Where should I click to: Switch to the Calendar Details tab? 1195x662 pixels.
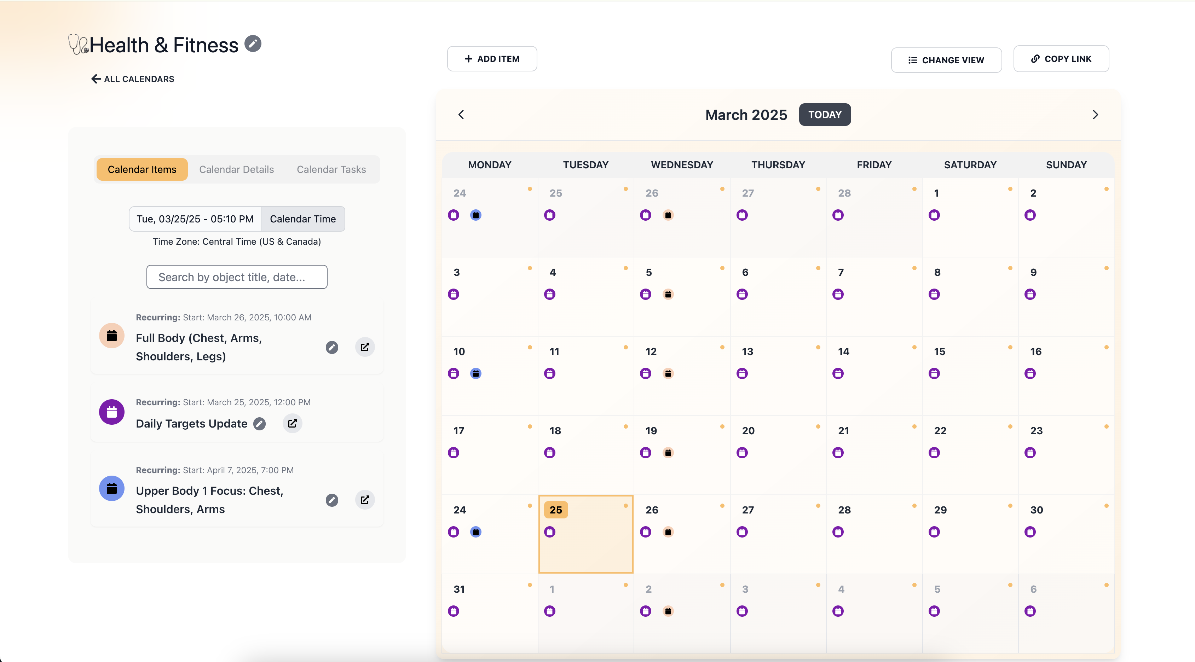pyautogui.click(x=237, y=169)
